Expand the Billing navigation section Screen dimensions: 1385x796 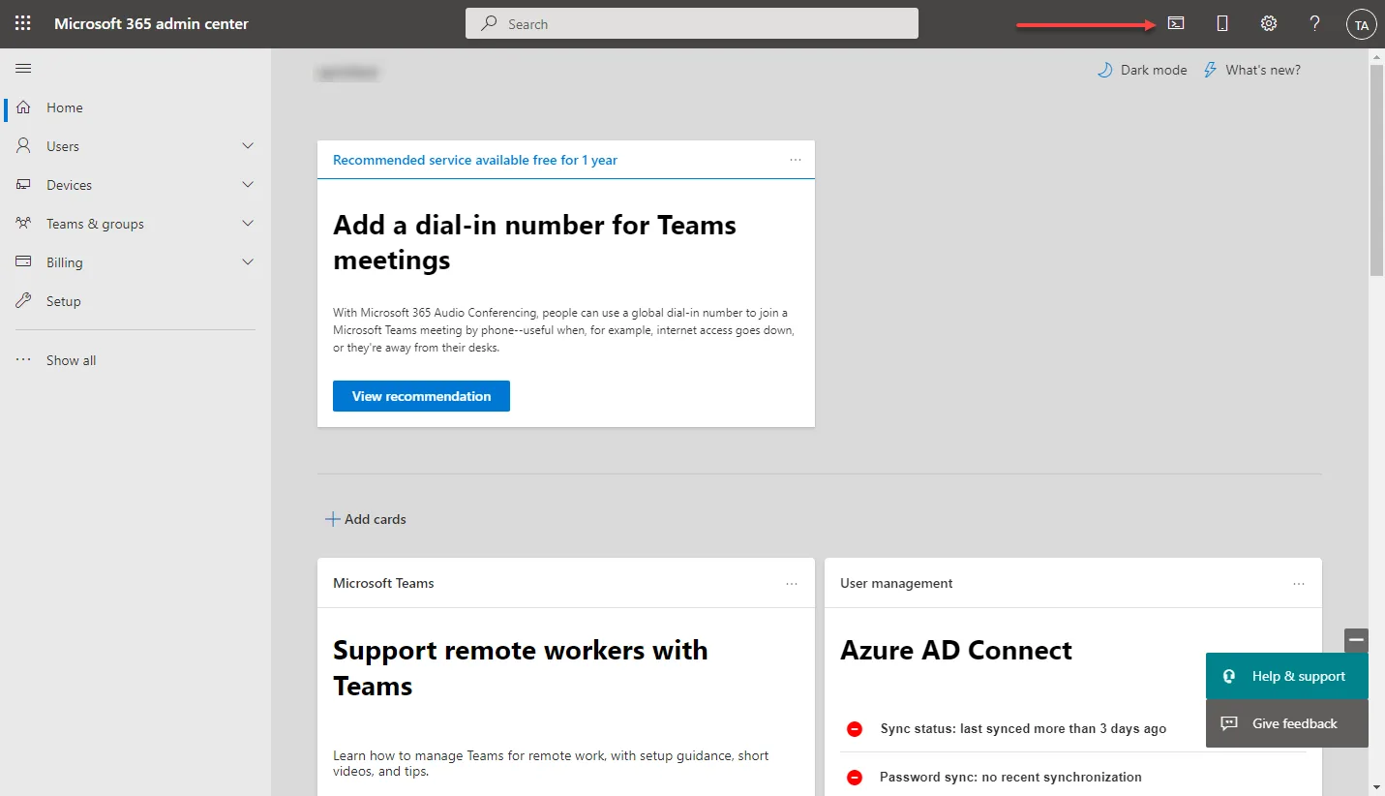(x=248, y=262)
